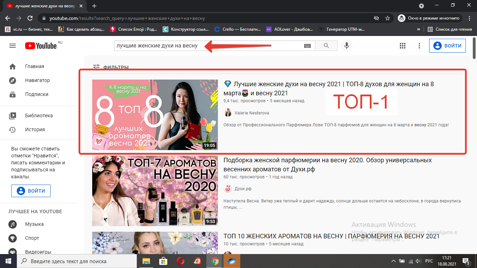Click the incognito mode indicator
477x268 pixels.
tap(430, 18)
